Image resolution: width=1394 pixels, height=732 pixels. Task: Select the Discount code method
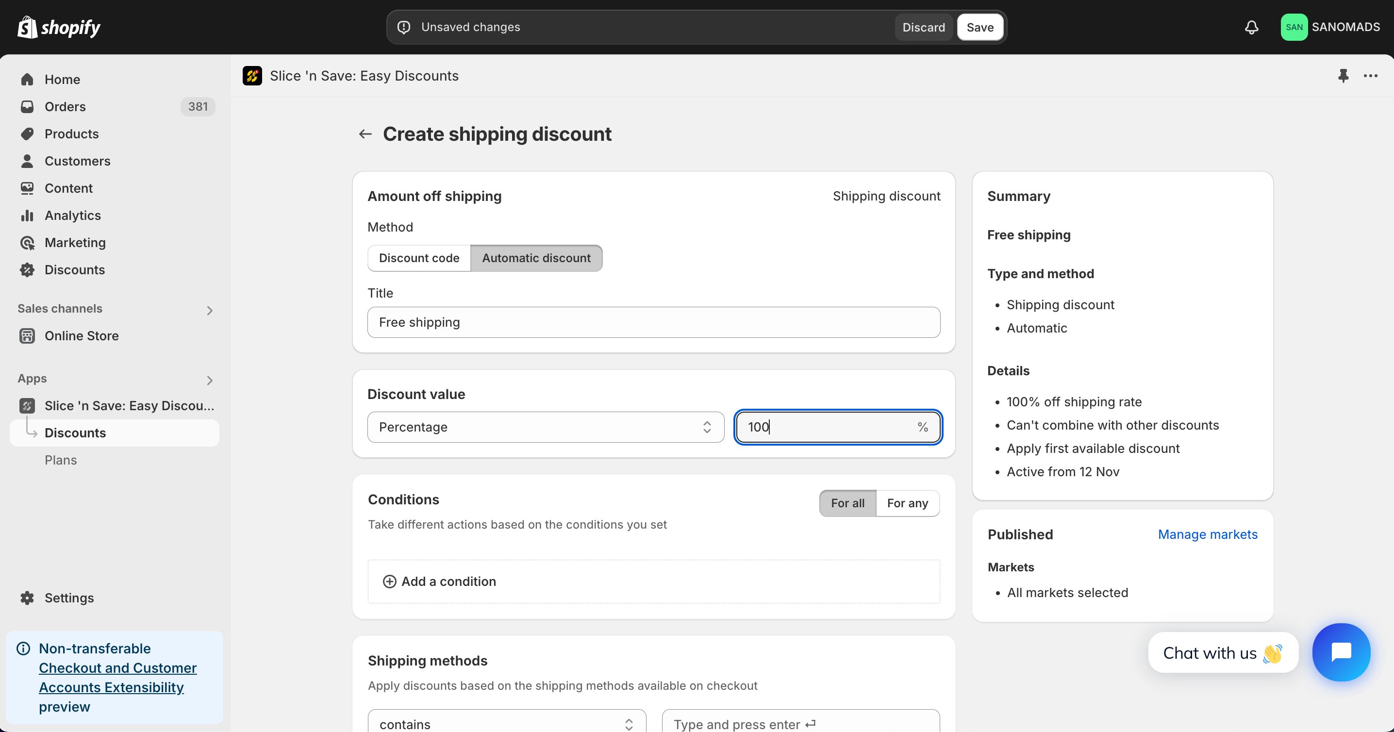[x=419, y=258]
